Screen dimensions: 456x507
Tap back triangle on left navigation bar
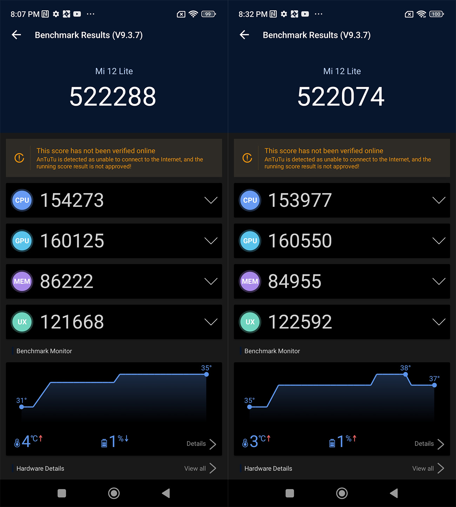pos(166,493)
